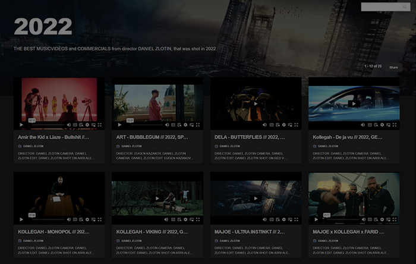Play the Amir the Kid x Liaze video

[21, 125]
